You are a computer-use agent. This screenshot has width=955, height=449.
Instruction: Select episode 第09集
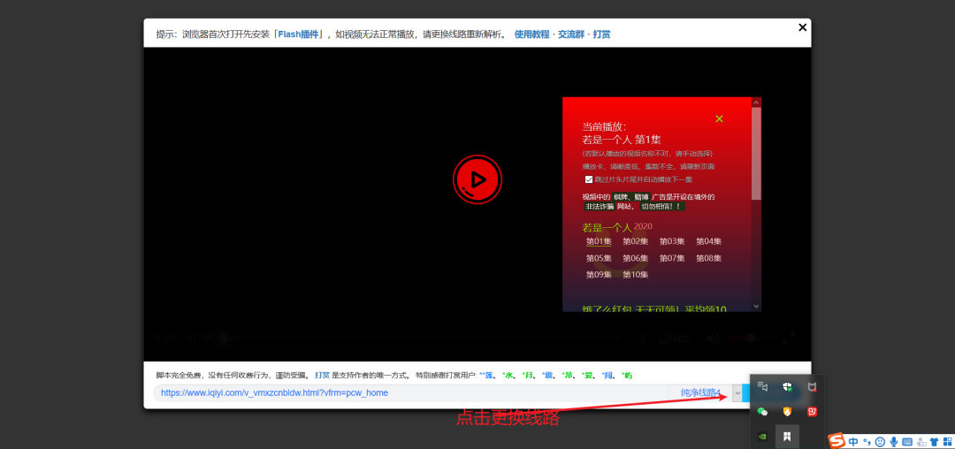(599, 274)
